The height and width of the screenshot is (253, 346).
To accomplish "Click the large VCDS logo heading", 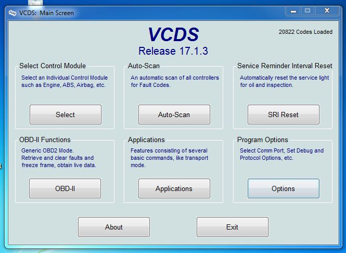I will tap(173, 34).
